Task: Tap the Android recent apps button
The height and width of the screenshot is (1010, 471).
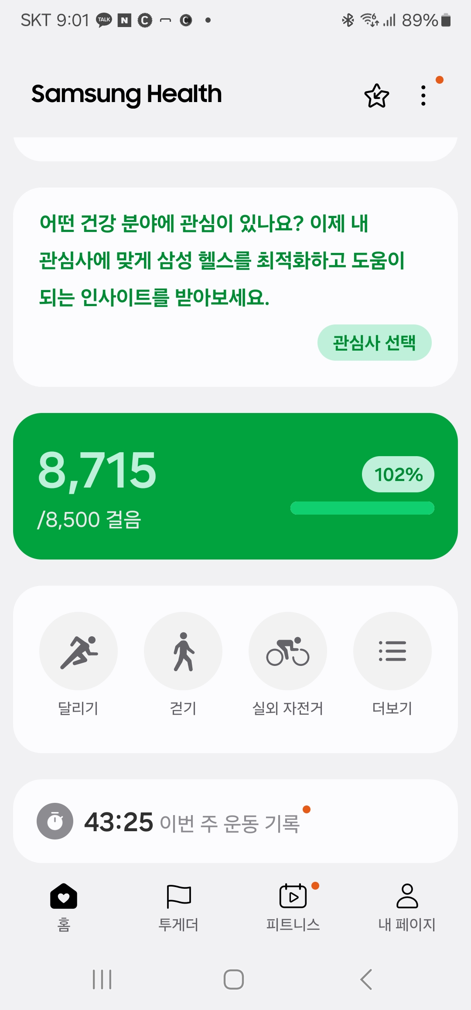Action: (102, 979)
